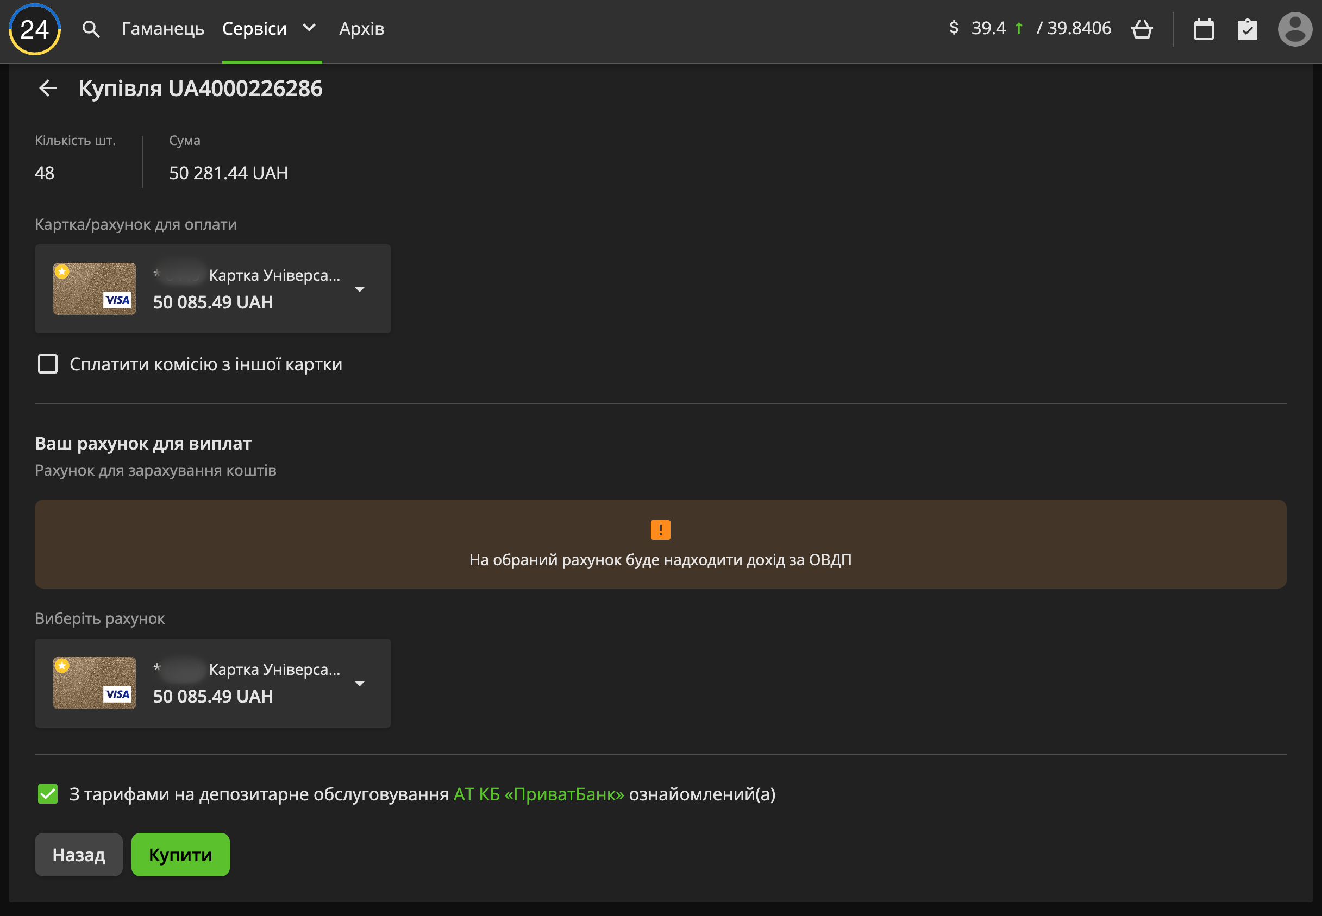The width and height of the screenshot is (1322, 916).
Task: Open АТ КБ «ПриватБанк» tariffs link
Action: (538, 794)
